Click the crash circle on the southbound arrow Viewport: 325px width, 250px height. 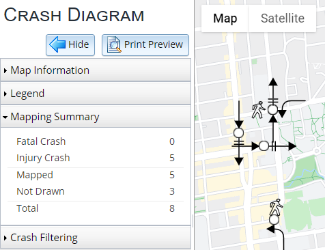coord(239,133)
